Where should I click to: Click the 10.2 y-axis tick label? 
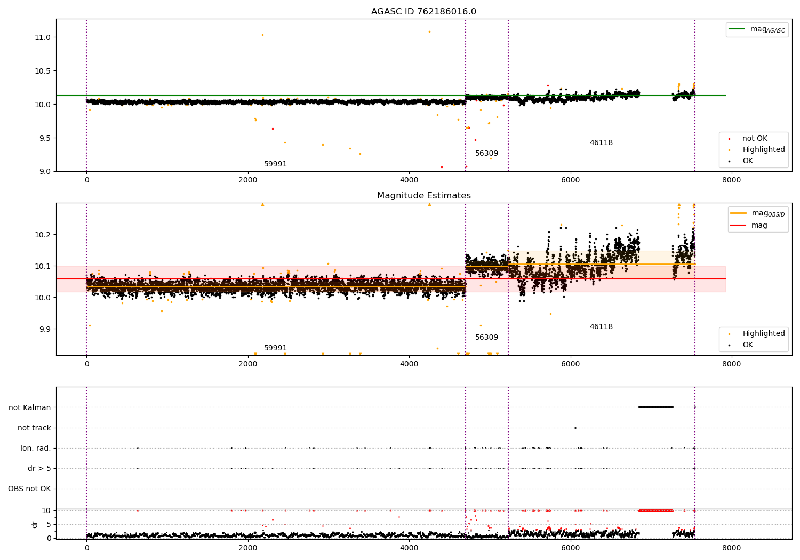point(42,235)
